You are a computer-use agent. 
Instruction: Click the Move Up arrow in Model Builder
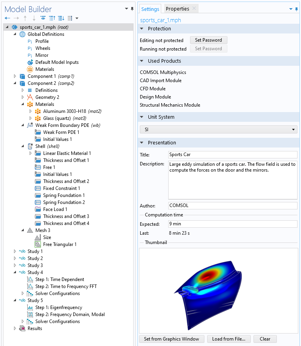click(25, 18)
